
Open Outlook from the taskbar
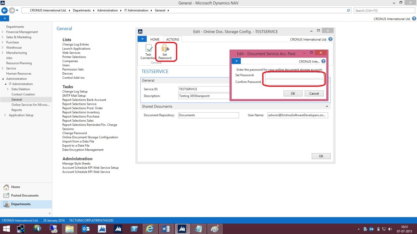[85, 228]
